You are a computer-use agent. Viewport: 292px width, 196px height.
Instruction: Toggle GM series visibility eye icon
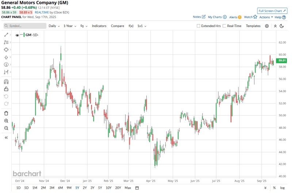click(17, 35)
